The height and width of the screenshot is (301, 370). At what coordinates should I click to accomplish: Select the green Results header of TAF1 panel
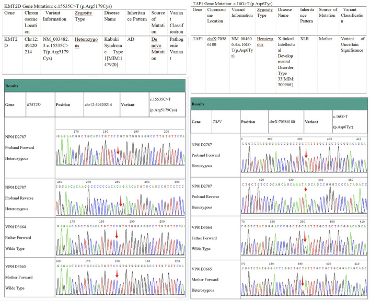(x=279, y=104)
